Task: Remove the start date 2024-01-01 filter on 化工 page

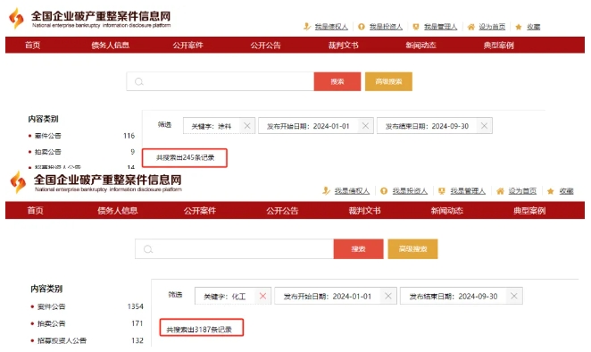Action: coord(388,297)
